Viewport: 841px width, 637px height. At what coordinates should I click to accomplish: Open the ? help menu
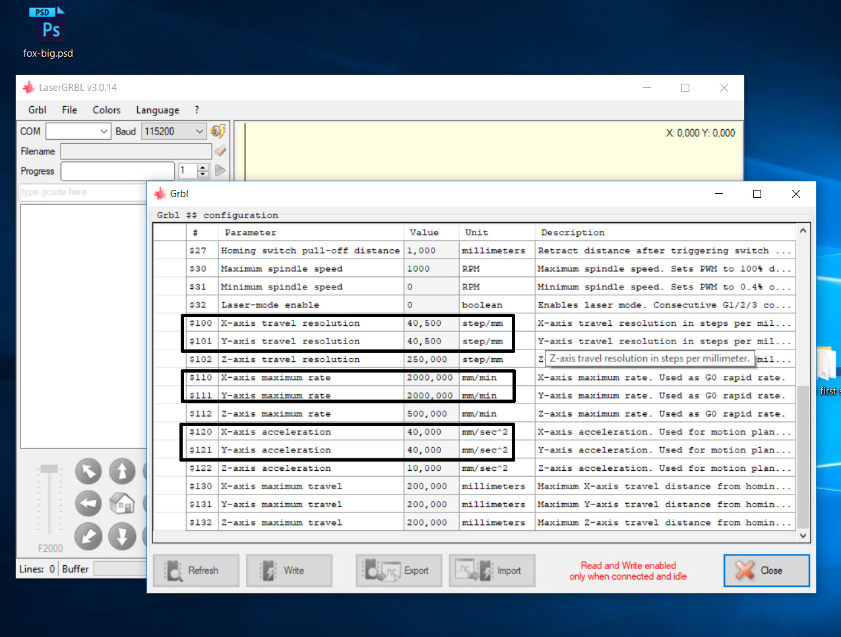[197, 110]
